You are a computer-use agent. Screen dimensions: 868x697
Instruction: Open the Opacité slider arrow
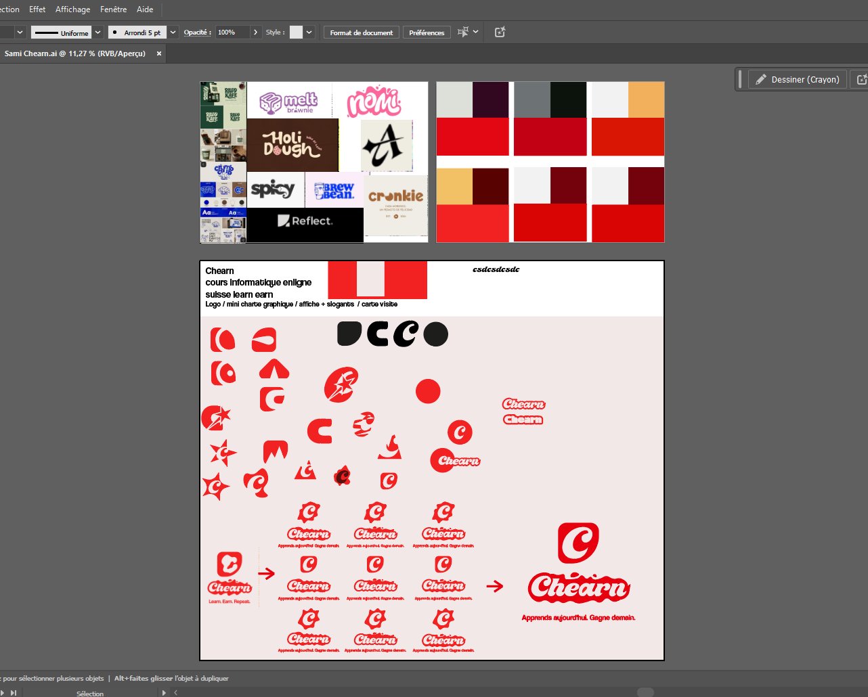point(255,32)
